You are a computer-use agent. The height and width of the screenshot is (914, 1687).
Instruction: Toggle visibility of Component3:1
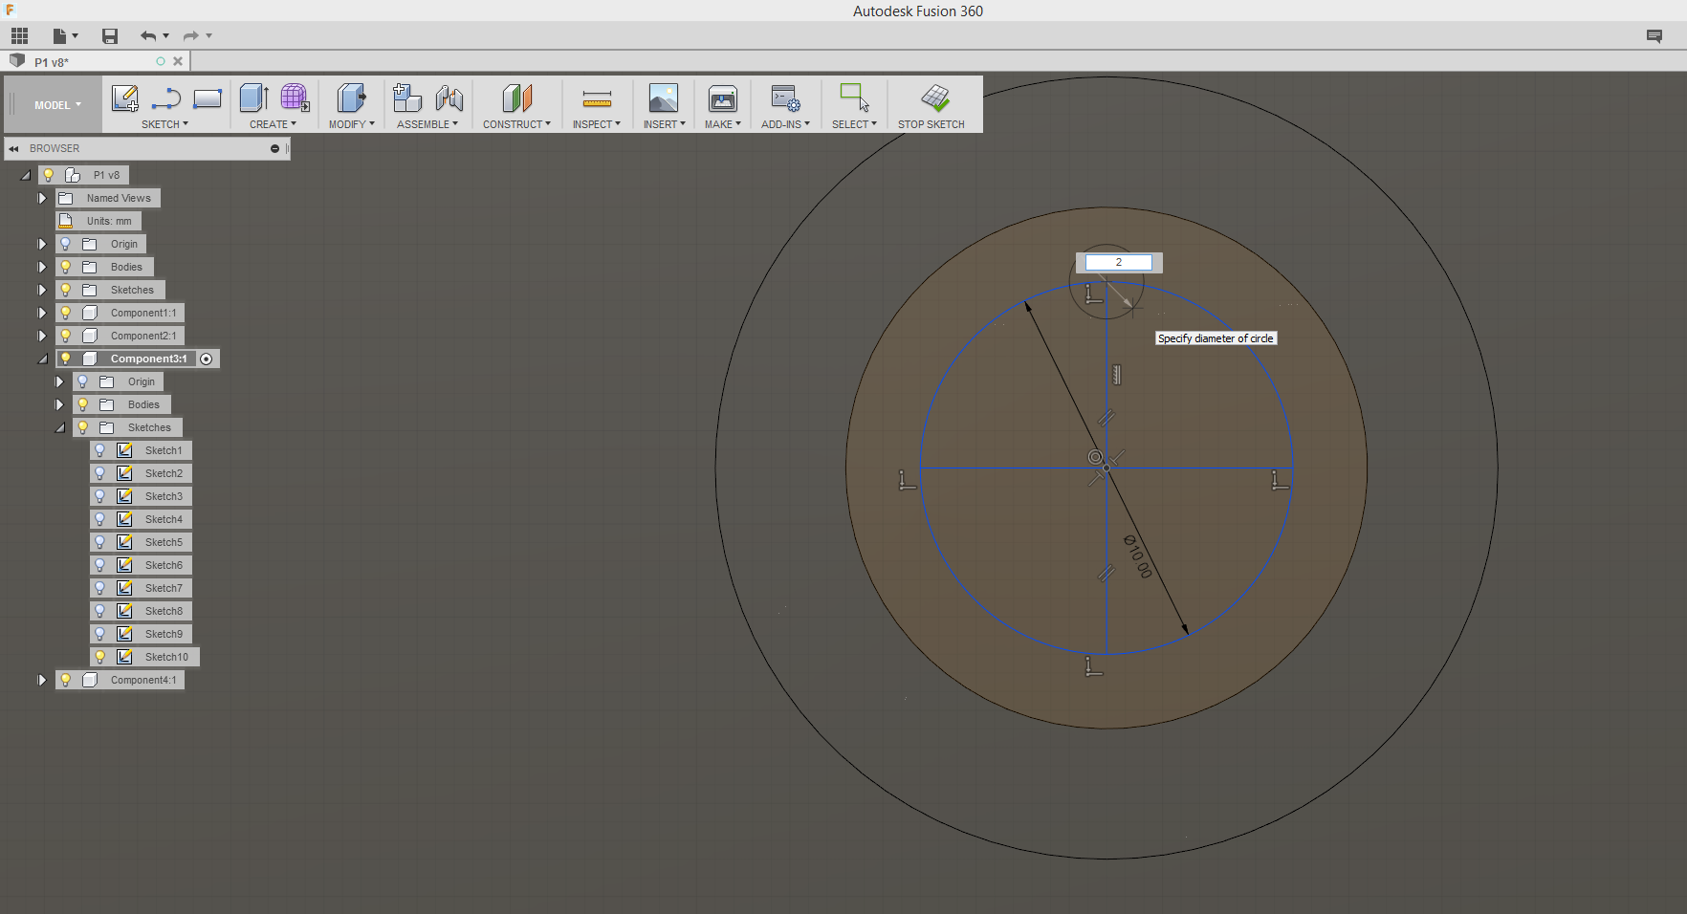pyautogui.click(x=66, y=359)
